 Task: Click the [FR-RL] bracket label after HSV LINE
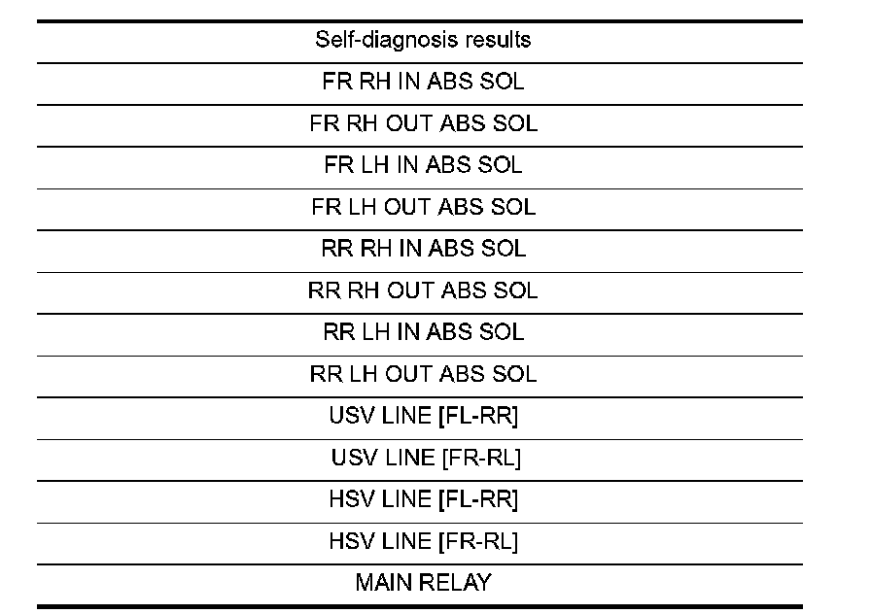[x=478, y=541]
